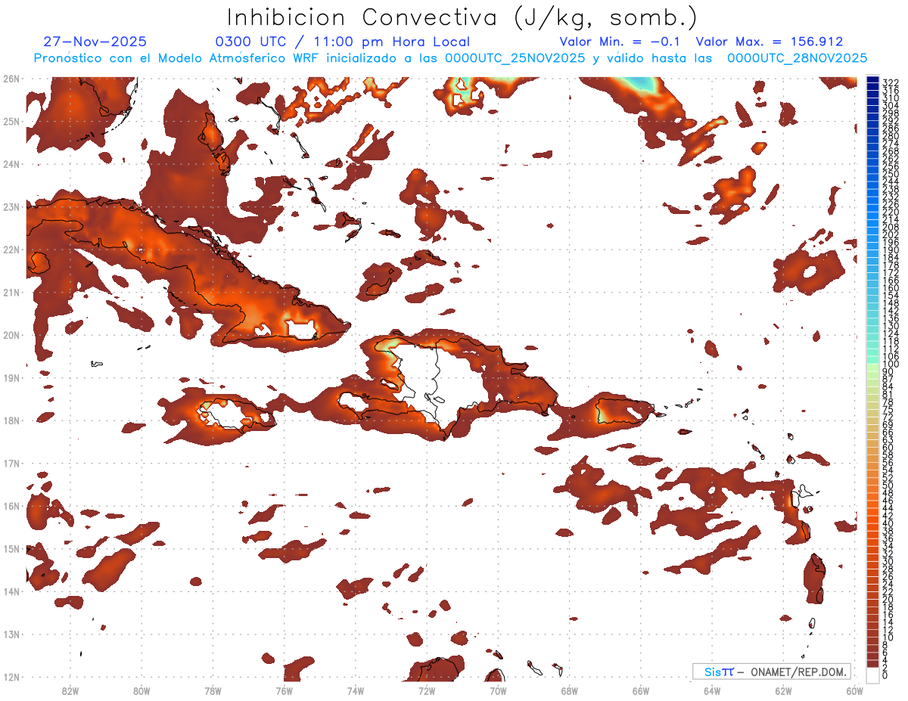Click the "0000UTC_28NOV2025" valid-until time

tap(797, 57)
